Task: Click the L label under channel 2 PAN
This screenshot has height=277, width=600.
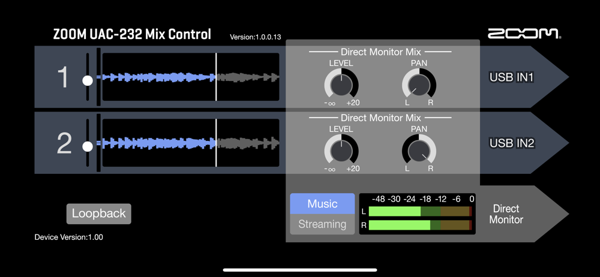Action: click(x=407, y=168)
